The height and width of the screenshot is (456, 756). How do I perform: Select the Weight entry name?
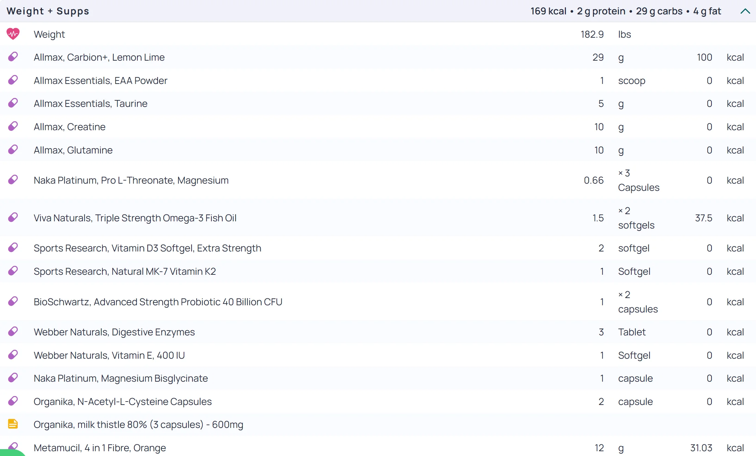tap(49, 34)
